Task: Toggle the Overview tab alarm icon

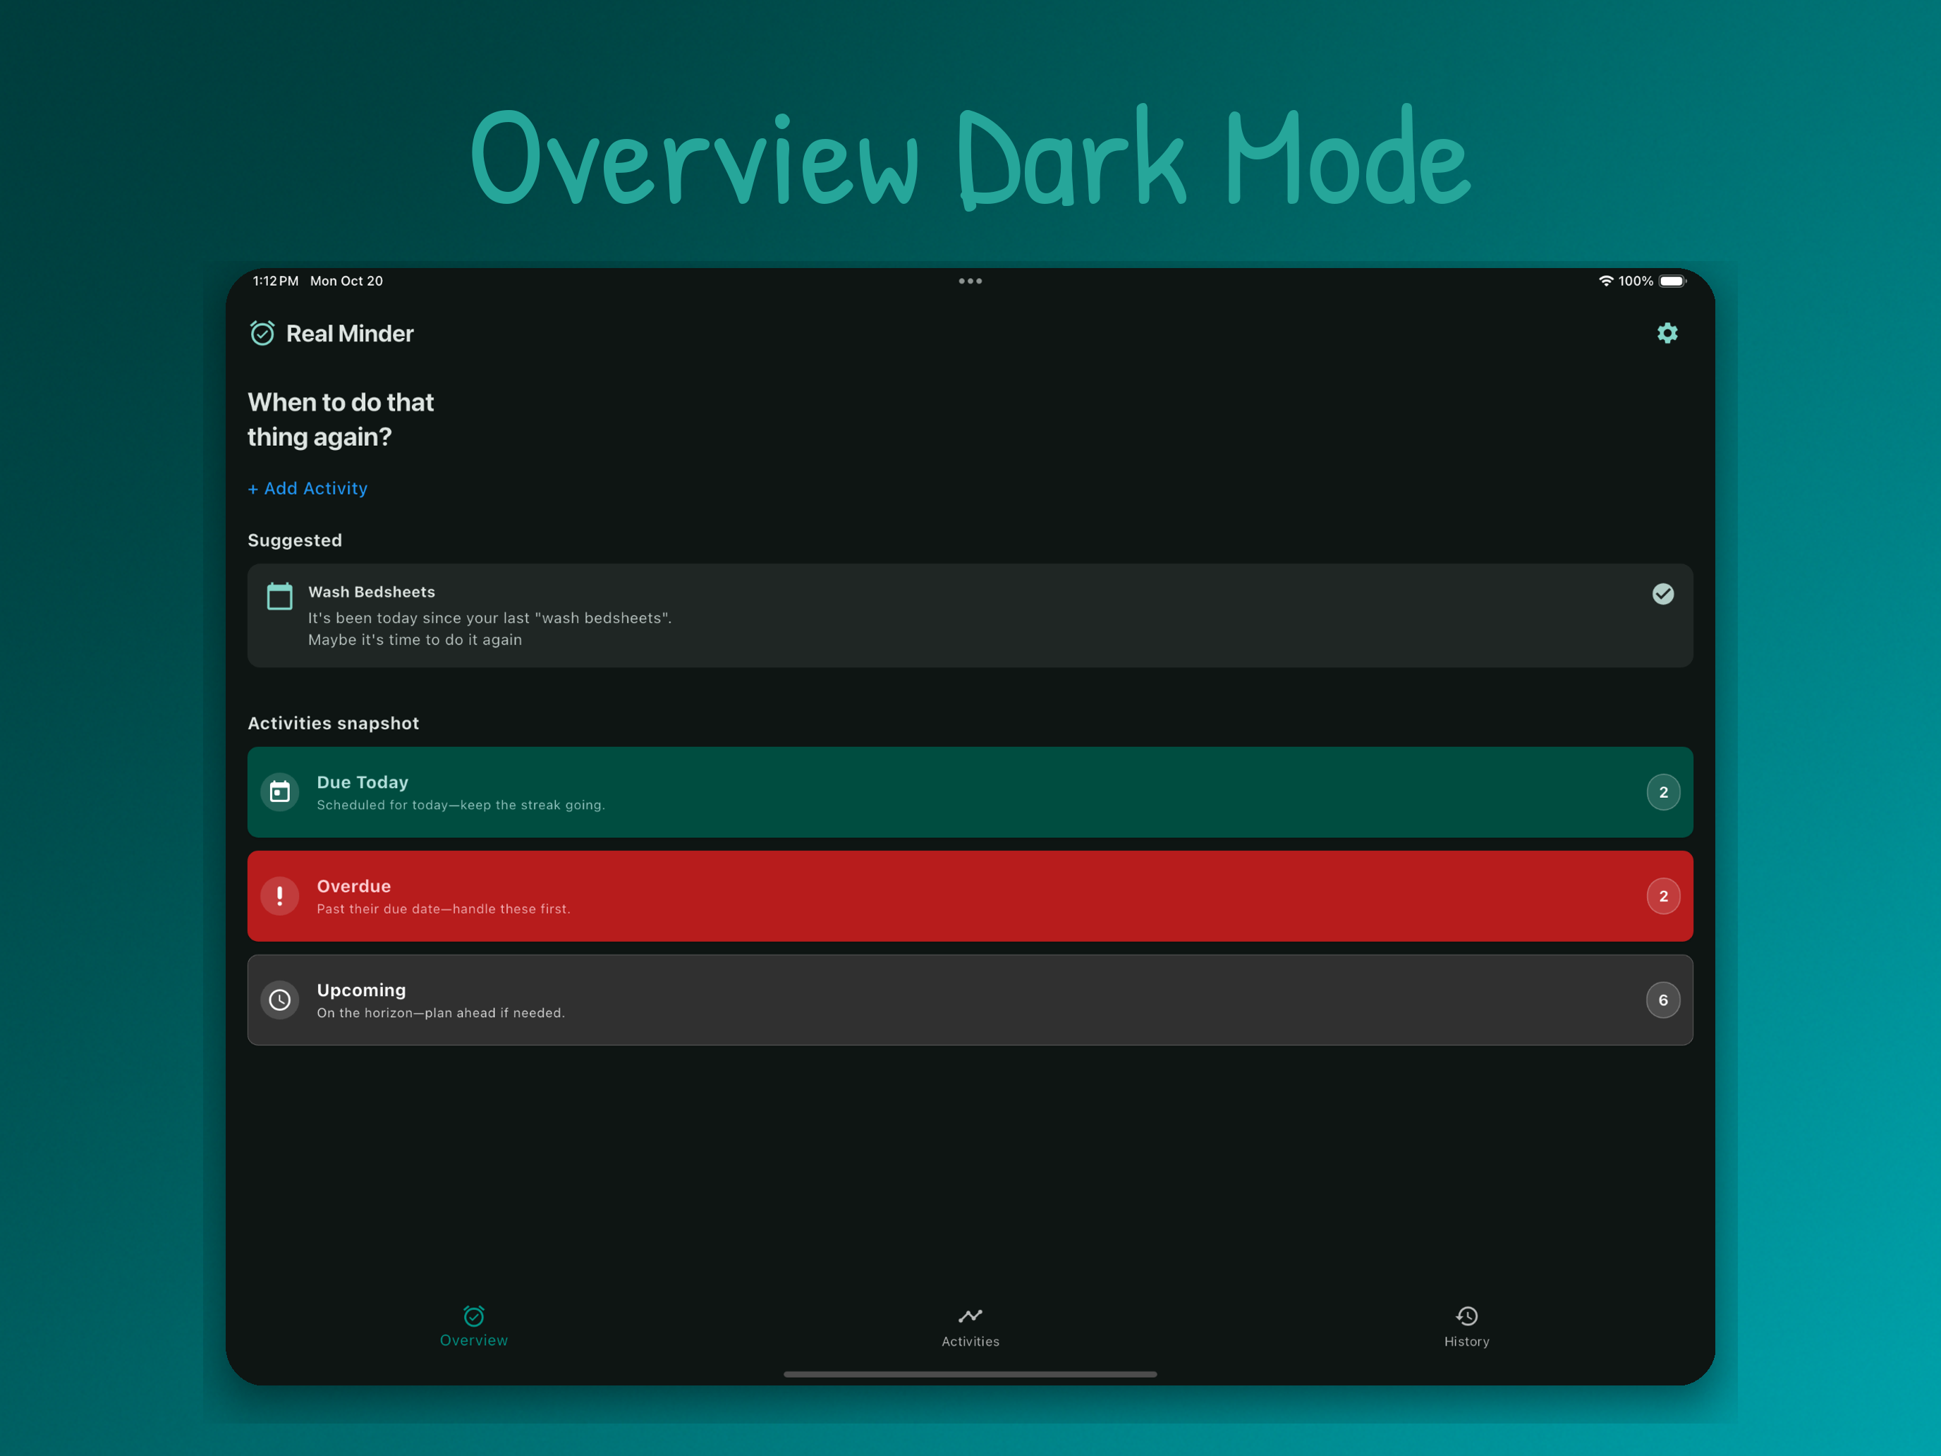Action: pos(473,1316)
